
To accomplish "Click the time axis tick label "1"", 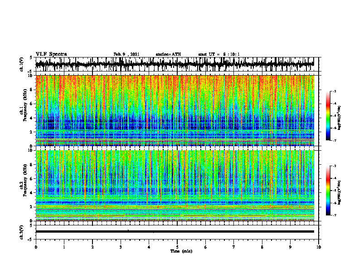I will pyautogui.click(x=64, y=247).
